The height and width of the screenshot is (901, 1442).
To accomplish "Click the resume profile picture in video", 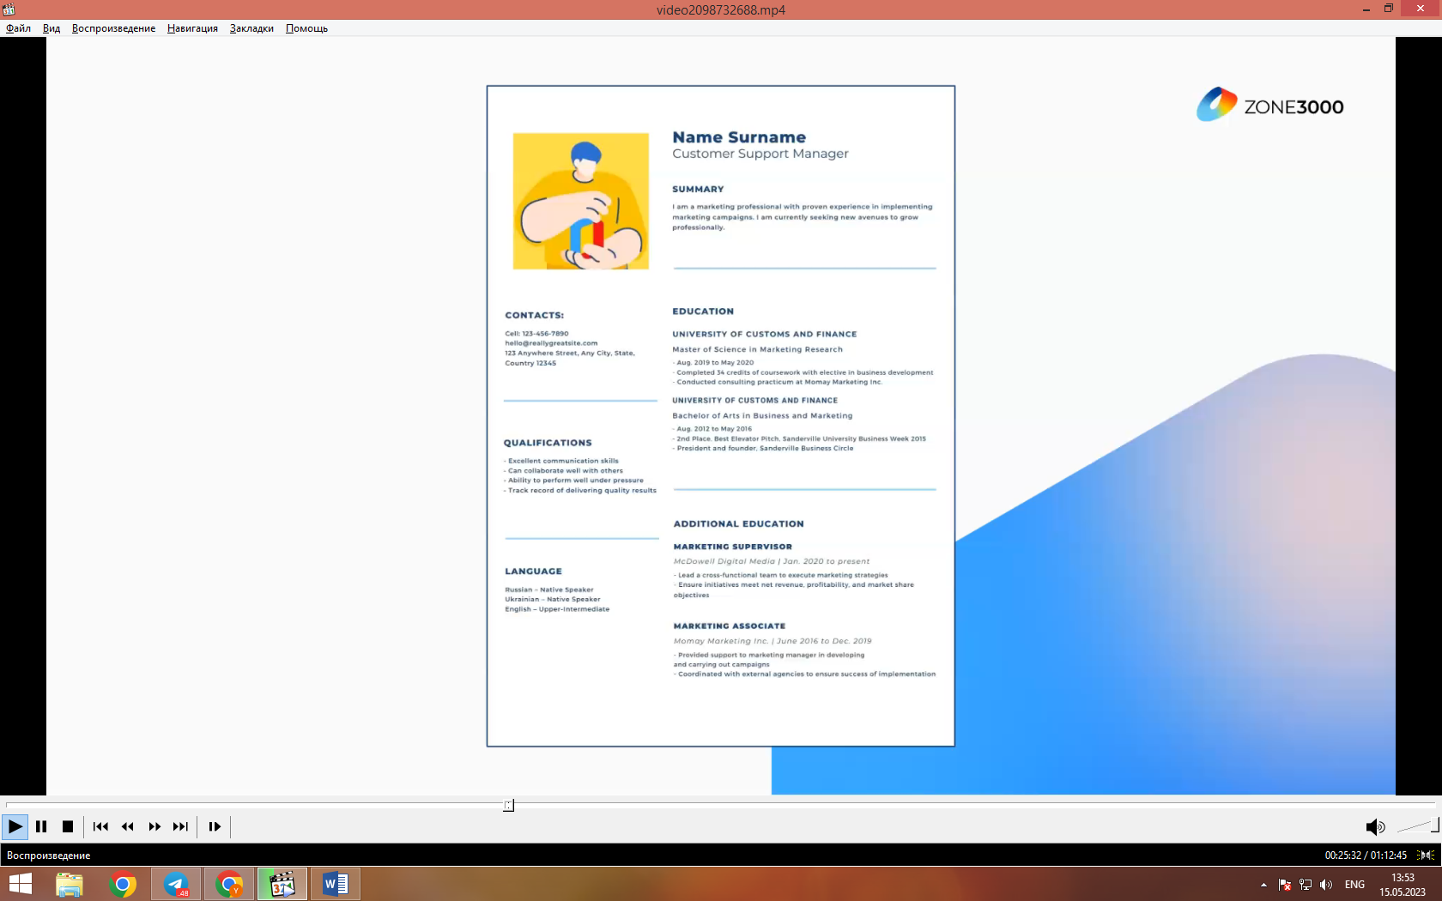I will [581, 201].
